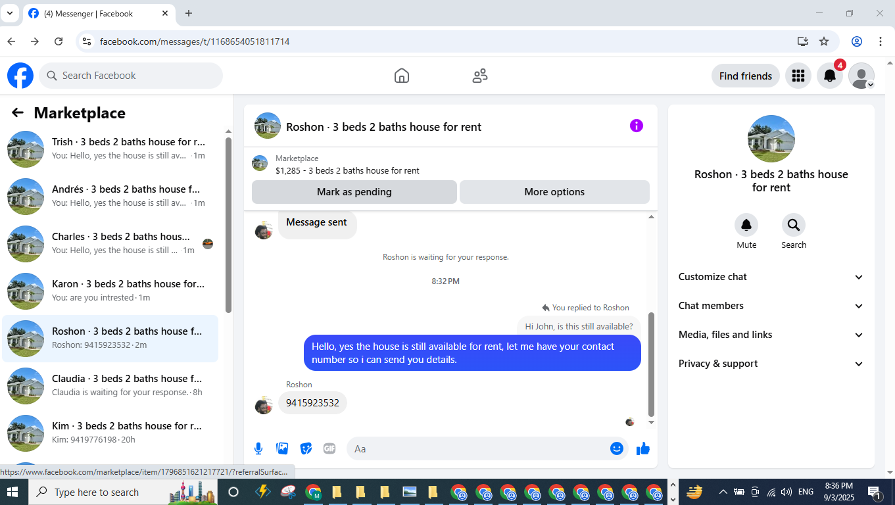Open the emoji picker in message box
The image size is (895, 505).
(x=617, y=448)
